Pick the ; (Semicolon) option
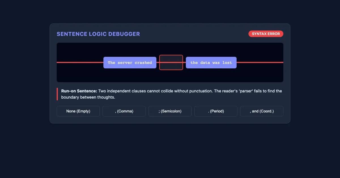The height and width of the screenshot is (178, 340). pyautogui.click(x=170, y=111)
